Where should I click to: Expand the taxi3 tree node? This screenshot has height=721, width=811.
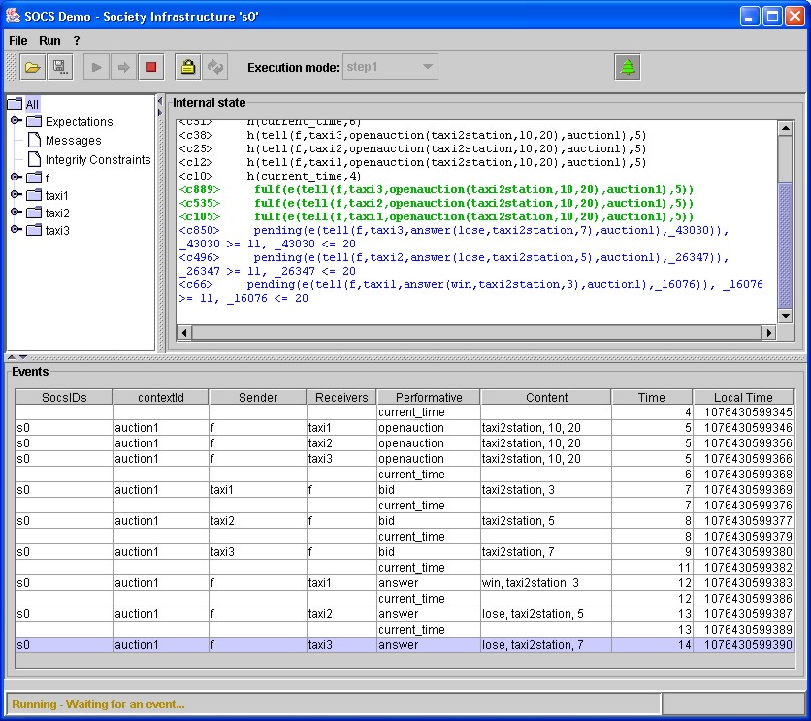16,230
